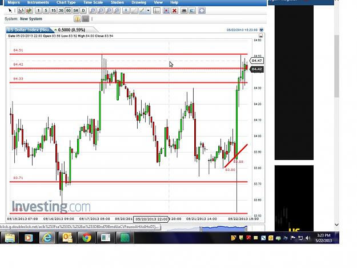Click the round blue icon beside chart timestamp
Image resolution: width=357 pixels, height=268 pixels.
(262, 30)
